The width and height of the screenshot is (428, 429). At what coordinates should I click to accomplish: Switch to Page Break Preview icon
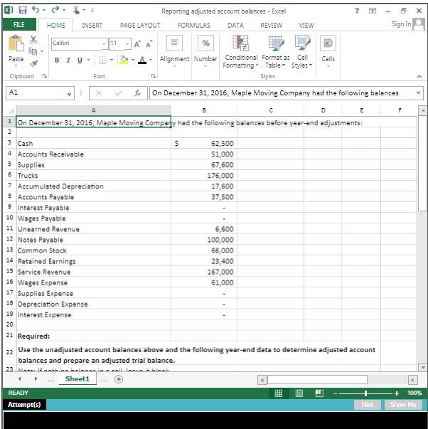(319, 393)
